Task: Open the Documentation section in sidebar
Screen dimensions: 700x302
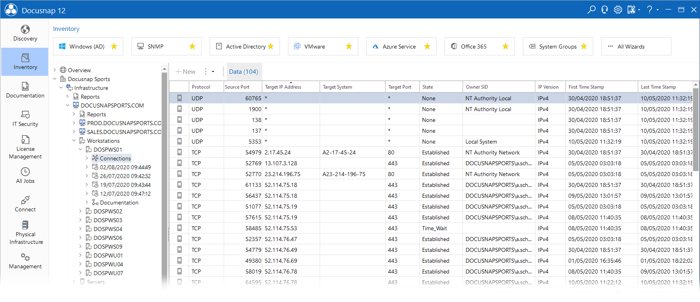Action: [x=25, y=90]
